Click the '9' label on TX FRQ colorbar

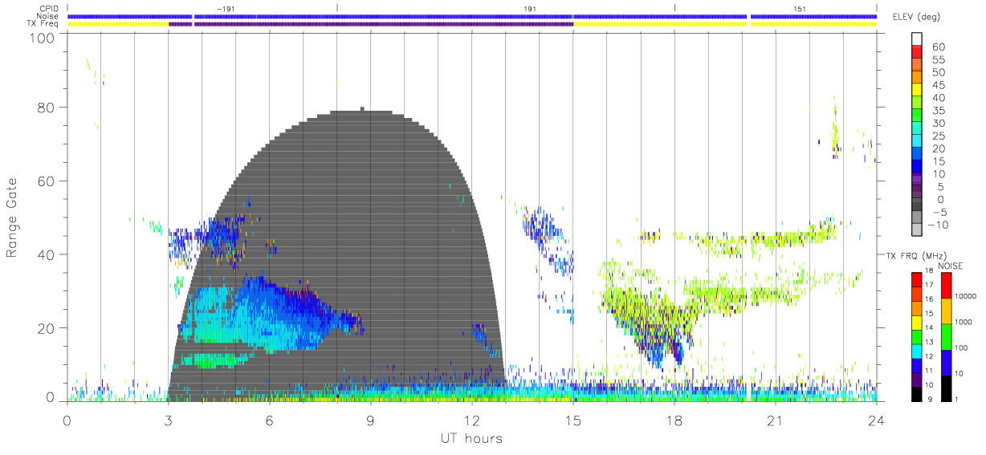(928, 399)
